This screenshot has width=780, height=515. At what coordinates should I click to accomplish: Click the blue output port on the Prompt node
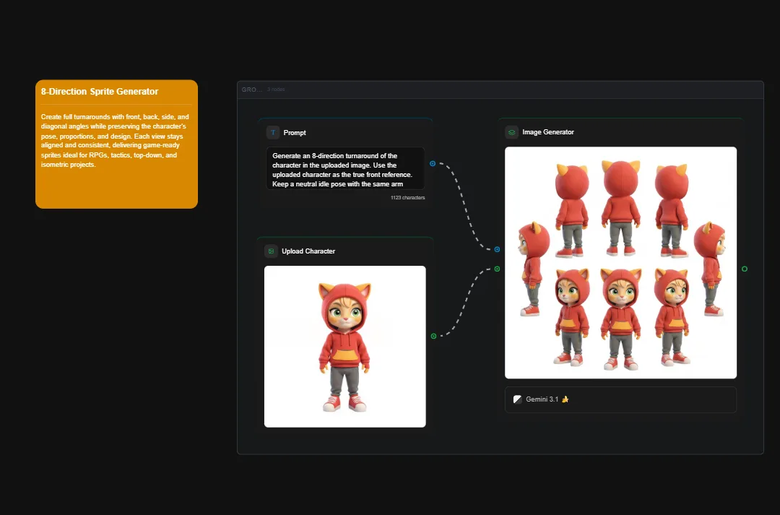coord(433,163)
